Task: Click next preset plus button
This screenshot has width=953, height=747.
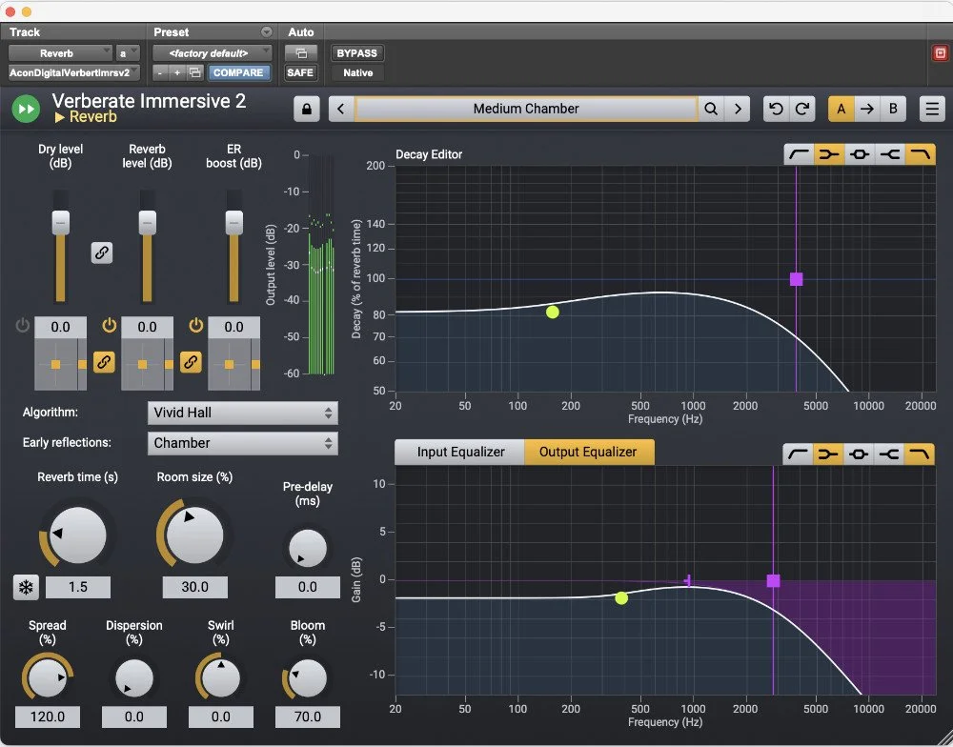Action: 177,72
